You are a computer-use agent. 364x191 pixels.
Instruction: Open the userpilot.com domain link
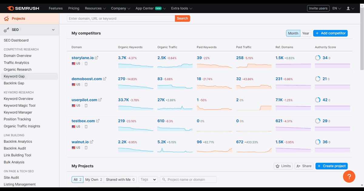tap(84, 100)
